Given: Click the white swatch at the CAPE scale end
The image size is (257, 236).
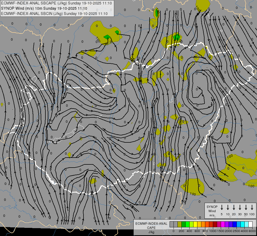Looking at the screenshot, I should pos(250,224).
